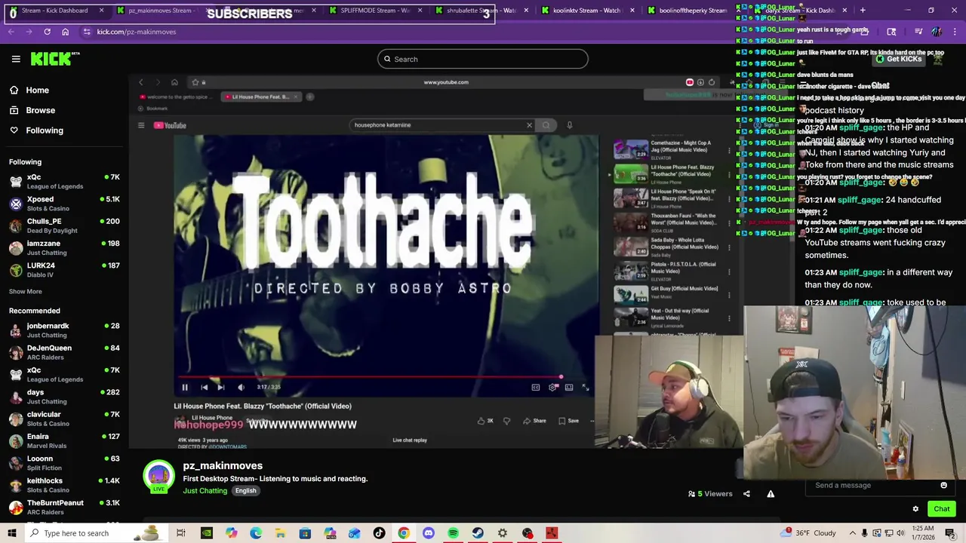Screen dimensions: 966x543
Task: Click the Home icon in sidebar
Action: tap(14, 90)
